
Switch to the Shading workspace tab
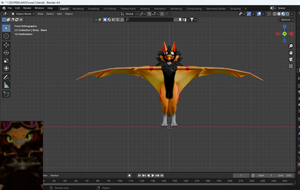tap(145, 9)
